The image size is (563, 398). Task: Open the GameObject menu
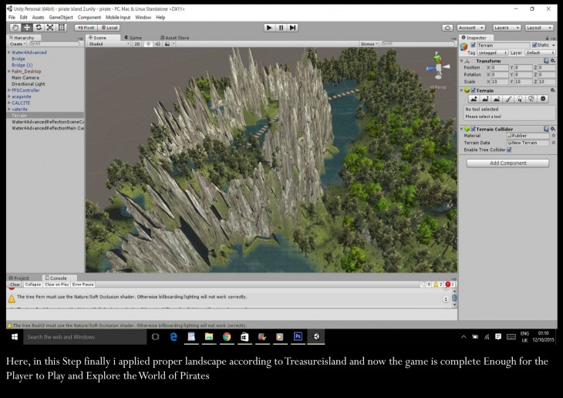click(61, 17)
